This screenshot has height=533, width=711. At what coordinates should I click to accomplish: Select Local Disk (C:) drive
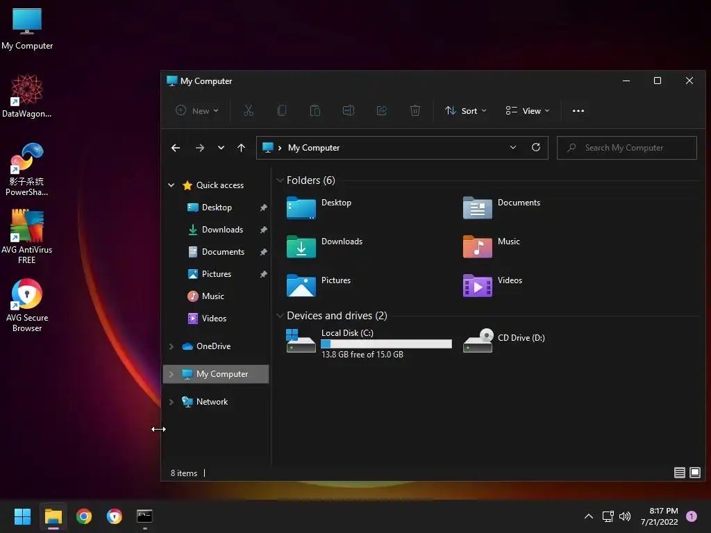[369, 343]
